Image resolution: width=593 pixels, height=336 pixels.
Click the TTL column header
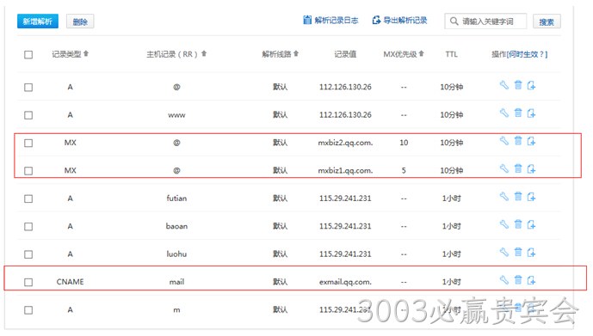tap(452, 54)
